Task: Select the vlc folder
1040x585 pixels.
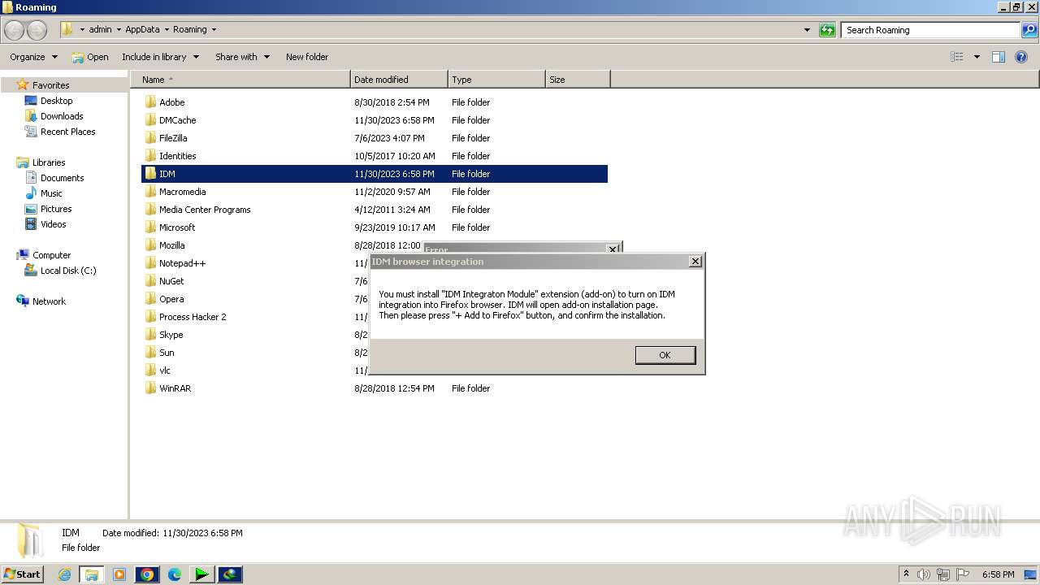Action: pos(165,370)
